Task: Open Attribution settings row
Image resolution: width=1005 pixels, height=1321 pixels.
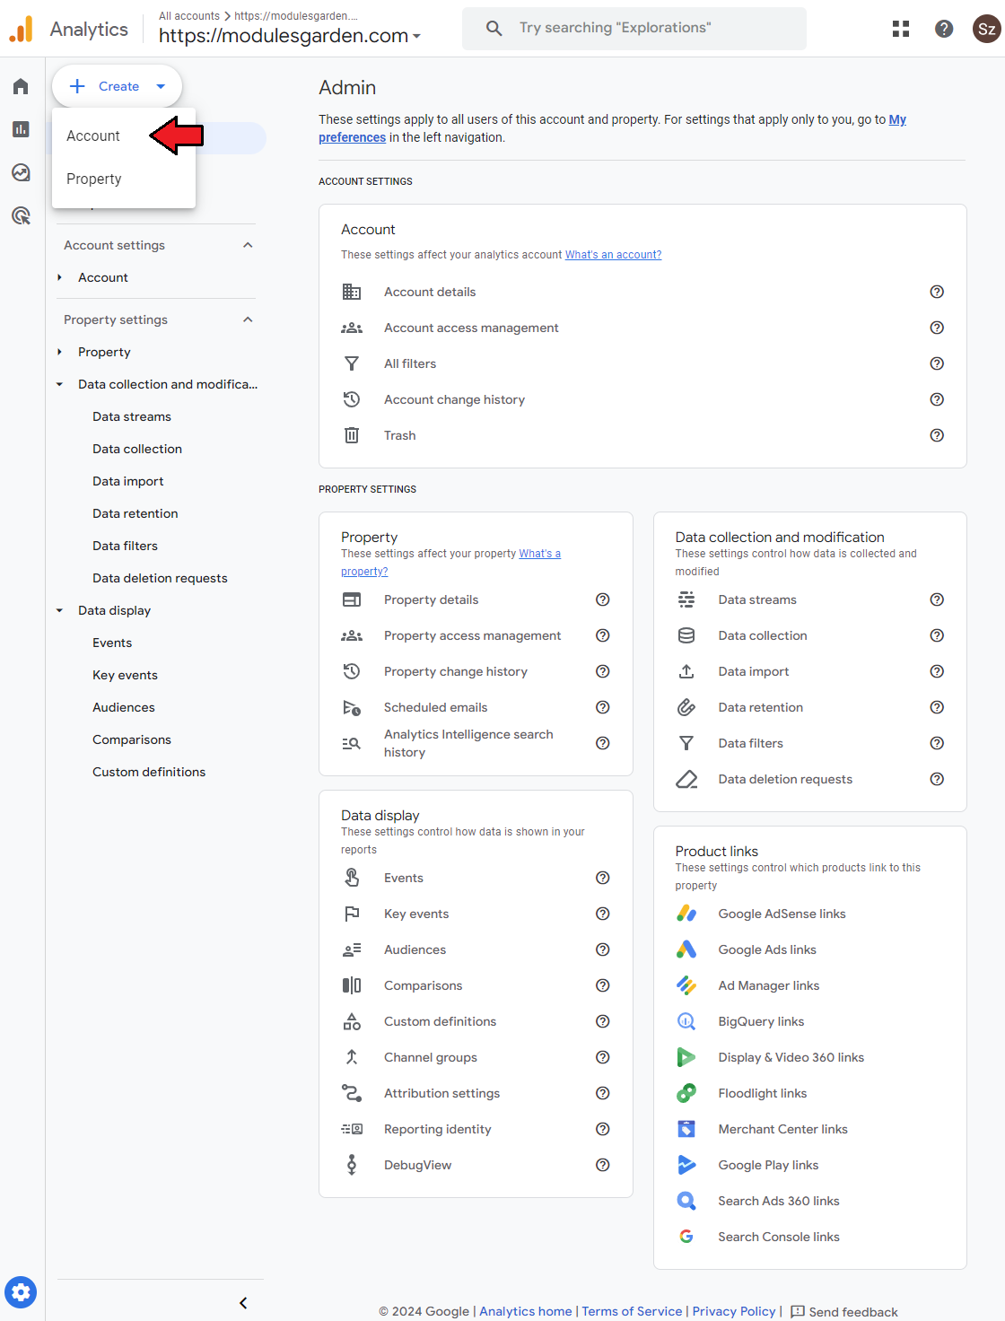Action: pos(476,1093)
